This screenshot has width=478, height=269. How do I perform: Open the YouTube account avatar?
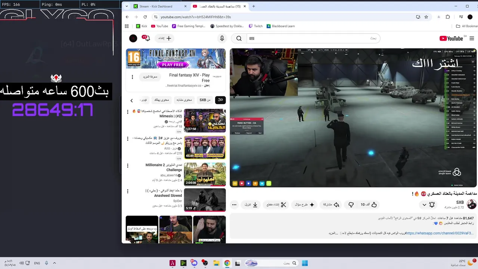click(x=133, y=38)
